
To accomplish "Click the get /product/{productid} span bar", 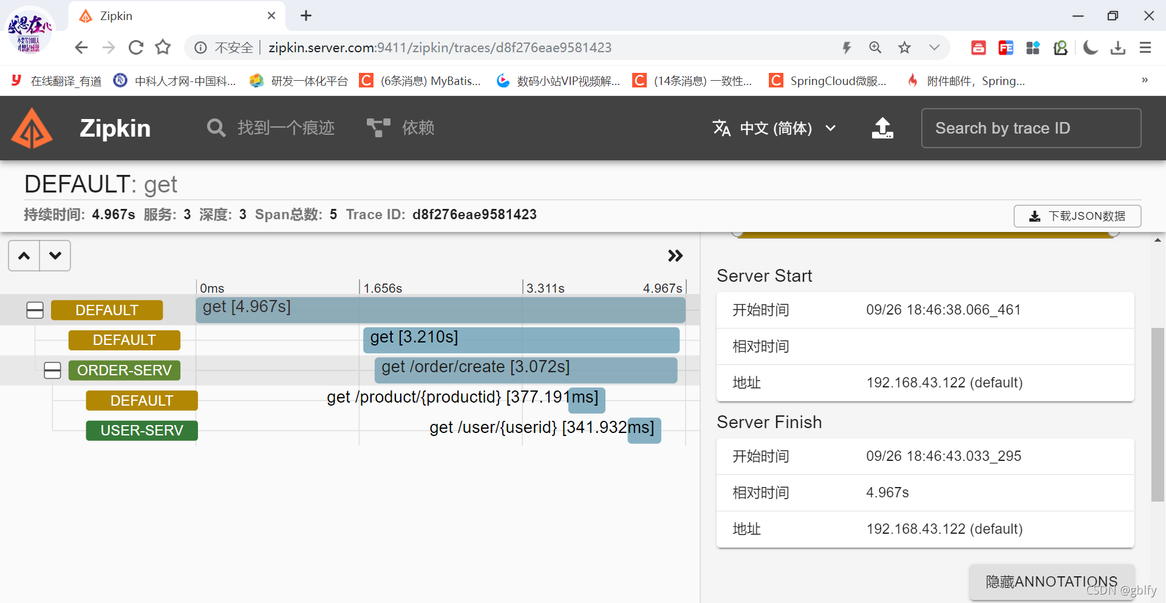I will [x=587, y=401].
